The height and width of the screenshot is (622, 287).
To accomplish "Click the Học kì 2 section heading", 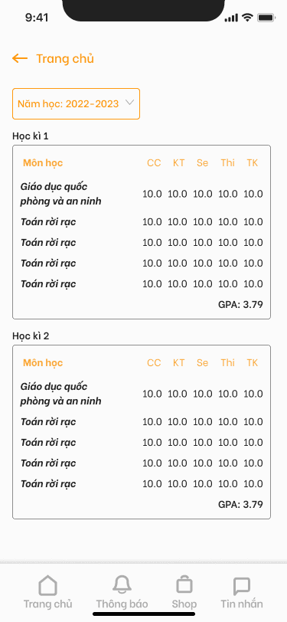I will click(x=31, y=336).
